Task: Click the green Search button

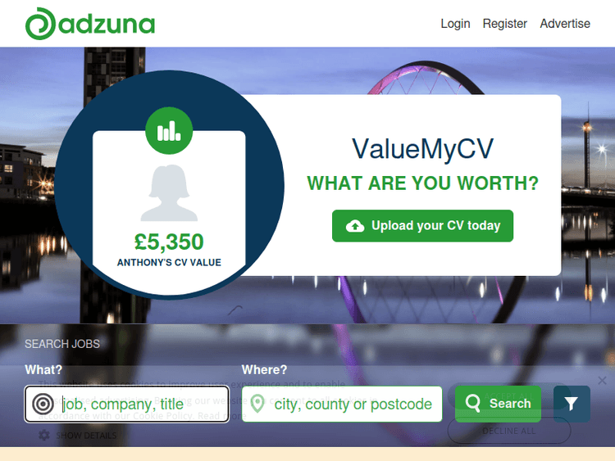Action: (498, 404)
